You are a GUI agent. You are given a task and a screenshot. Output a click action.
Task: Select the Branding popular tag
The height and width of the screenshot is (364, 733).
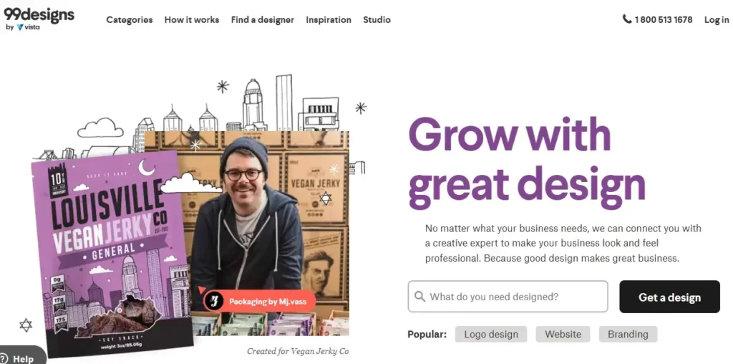[628, 335]
